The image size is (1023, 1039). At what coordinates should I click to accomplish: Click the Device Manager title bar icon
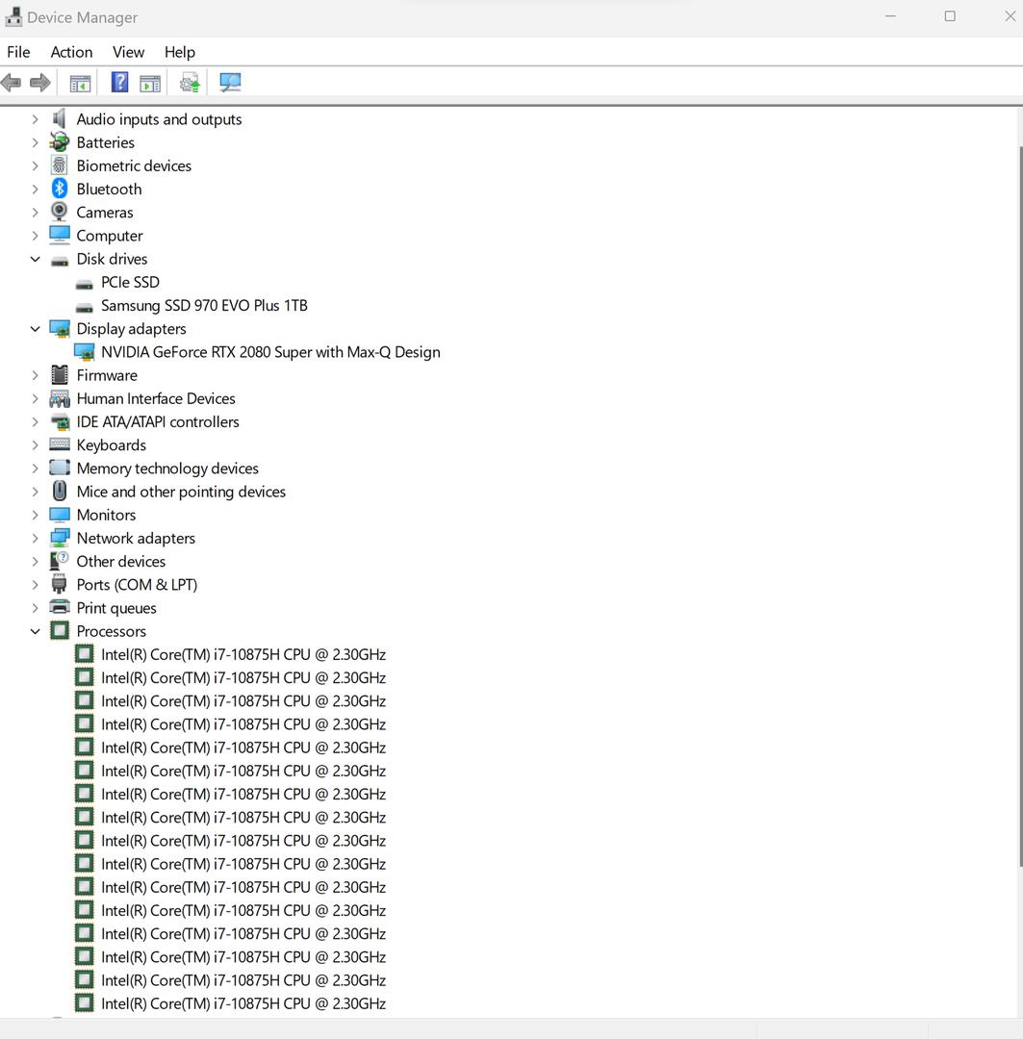[x=13, y=16]
